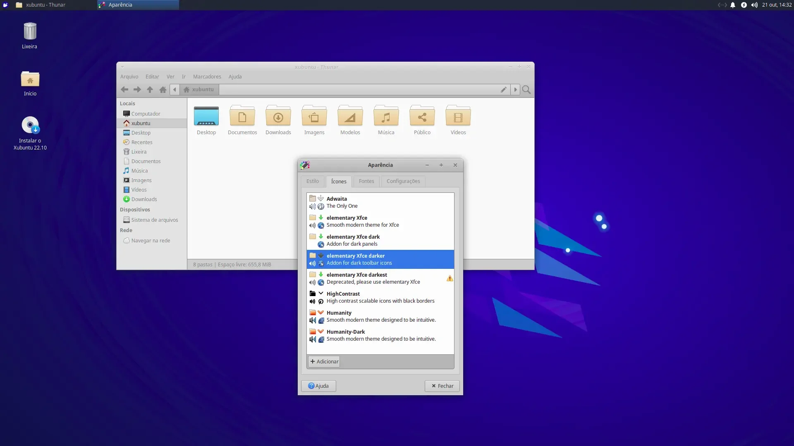
Task: Click the network connection icon in panel
Action: pos(722,5)
